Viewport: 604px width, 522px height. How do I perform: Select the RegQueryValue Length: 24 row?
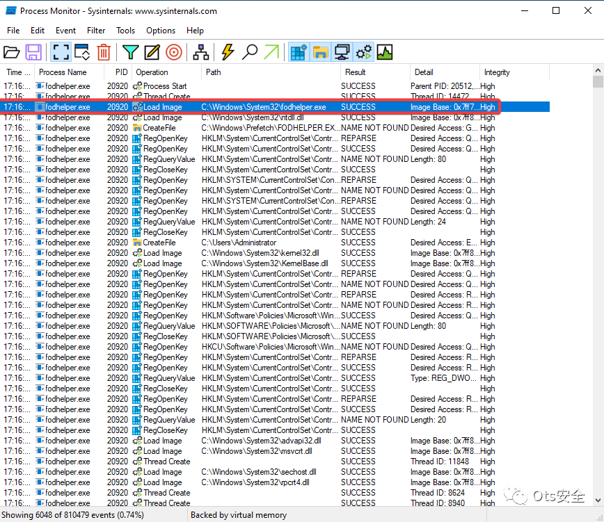tap(275, 222)
